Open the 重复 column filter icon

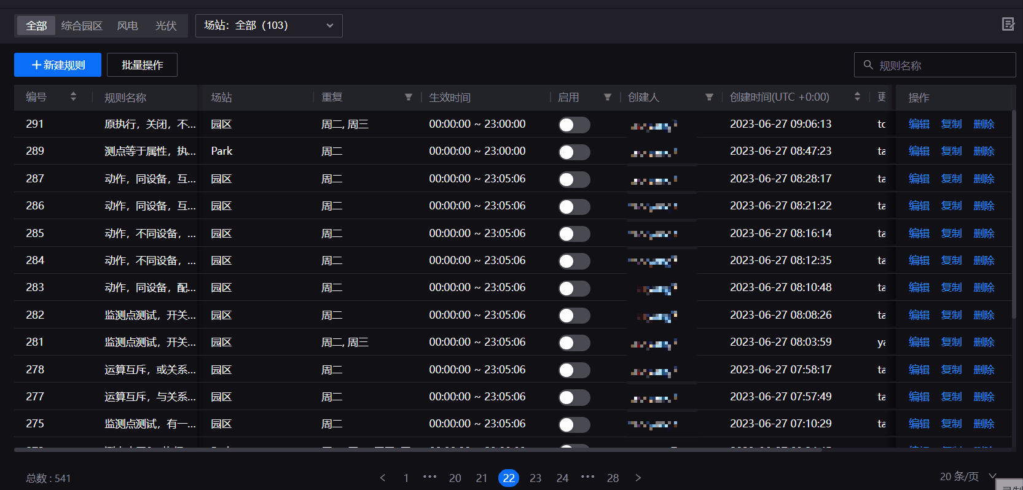(409, 97)
